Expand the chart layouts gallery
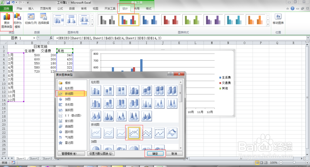310x167 pixels. click(92, 24)
